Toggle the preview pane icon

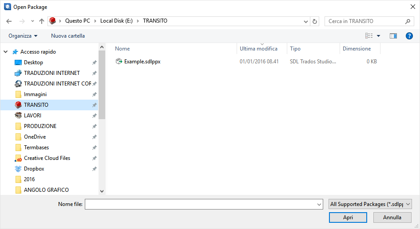(x=393, y=36)
